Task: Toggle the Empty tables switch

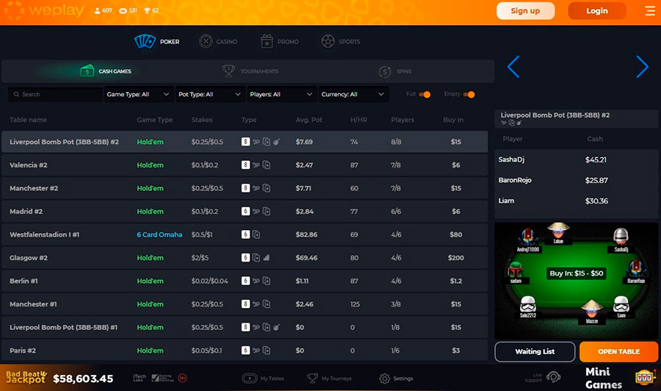Action: [x=469, y=95]
